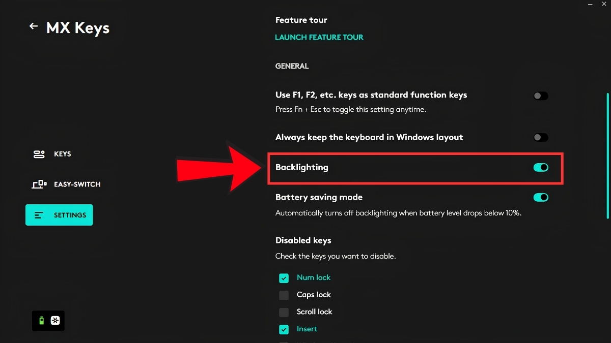Click the vertical scrollbar on the right
Screen dimensions: 611x343
click(x=607, y=155)
